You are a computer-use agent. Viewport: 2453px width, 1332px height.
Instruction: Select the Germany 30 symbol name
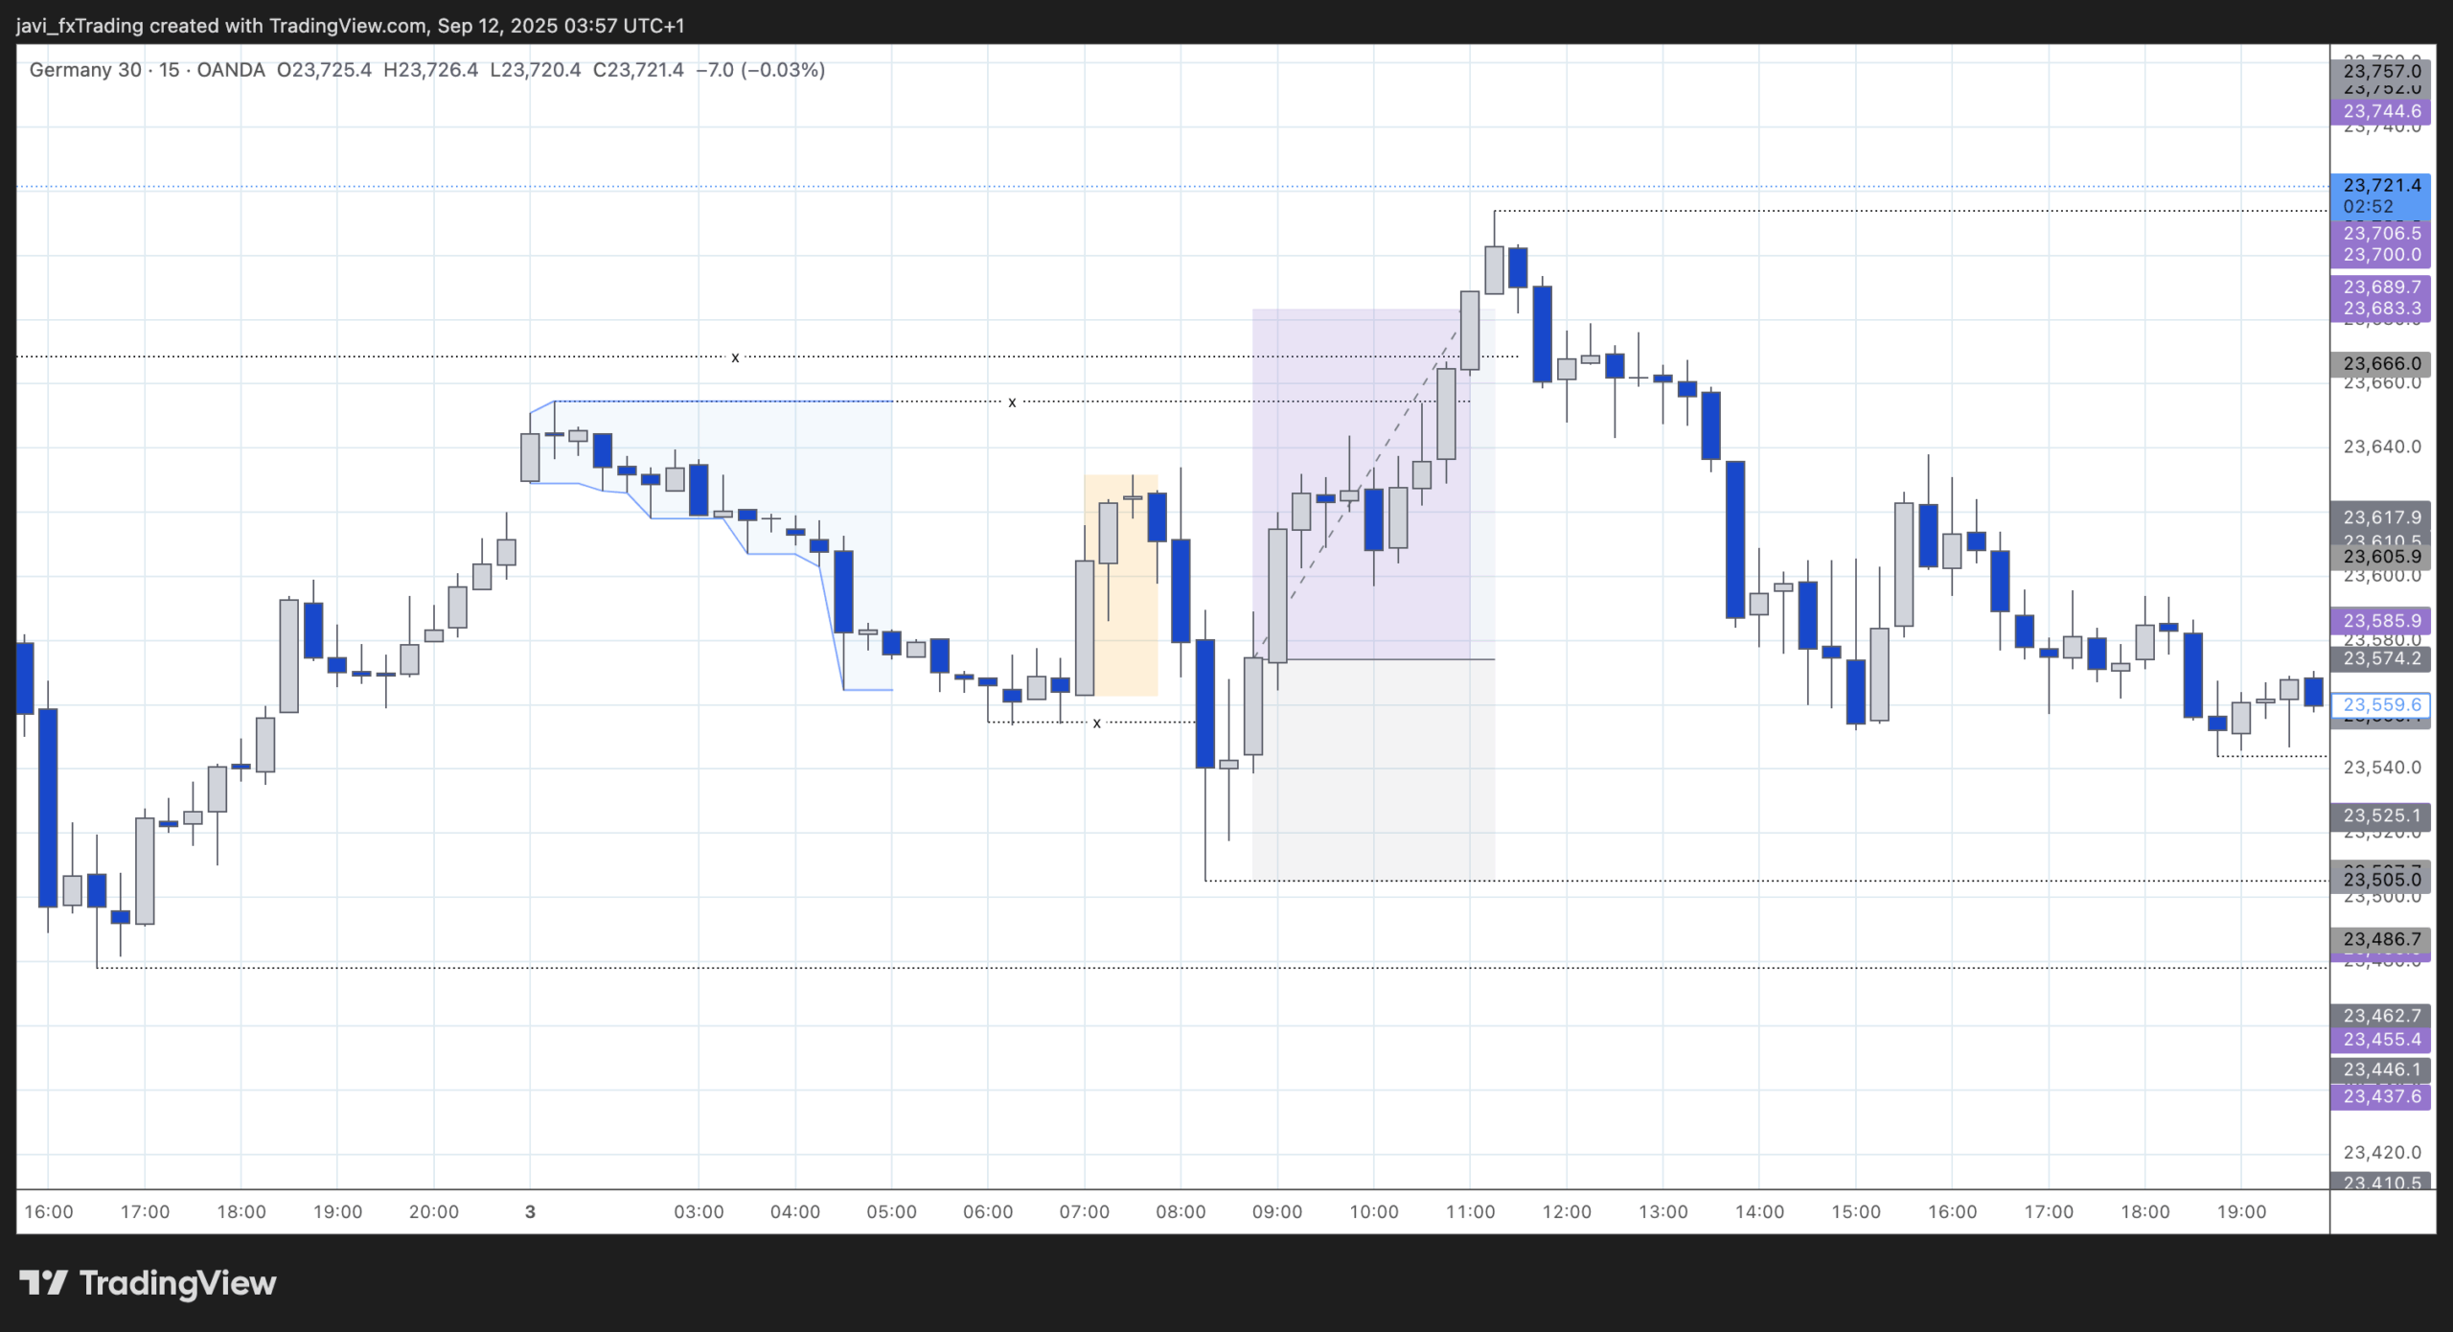[86, 69]
